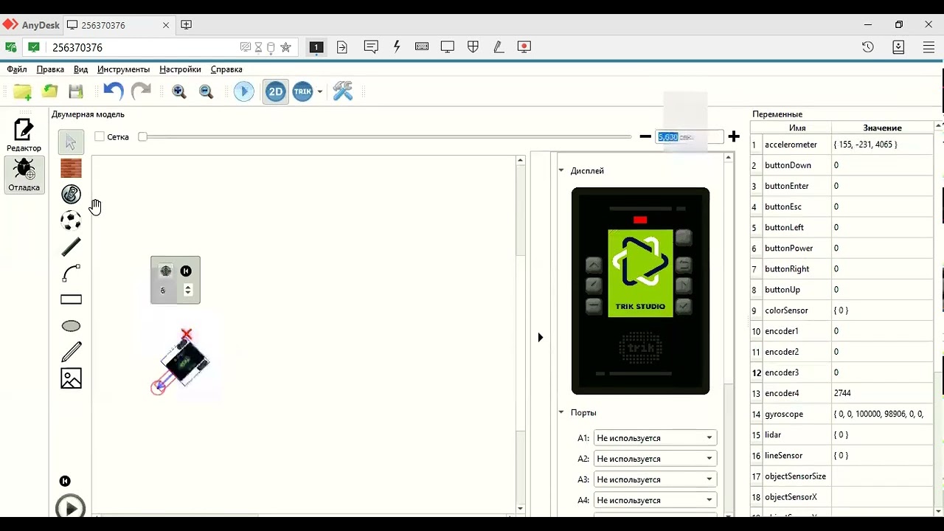944x531 pixels.
Task: Open the Справка menu
Action: coord(226,69)
